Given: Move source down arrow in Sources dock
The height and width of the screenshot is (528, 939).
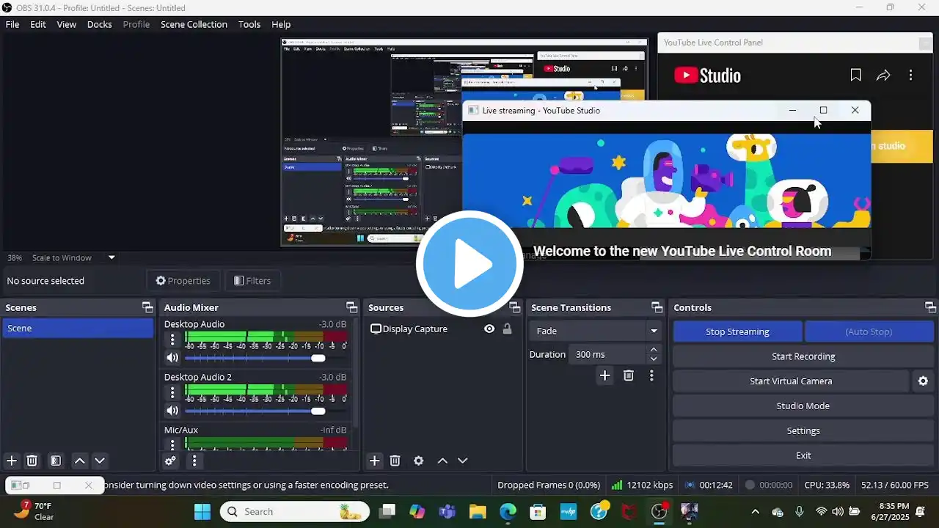Looking at the screenshot, I should (x=462, y=461).
